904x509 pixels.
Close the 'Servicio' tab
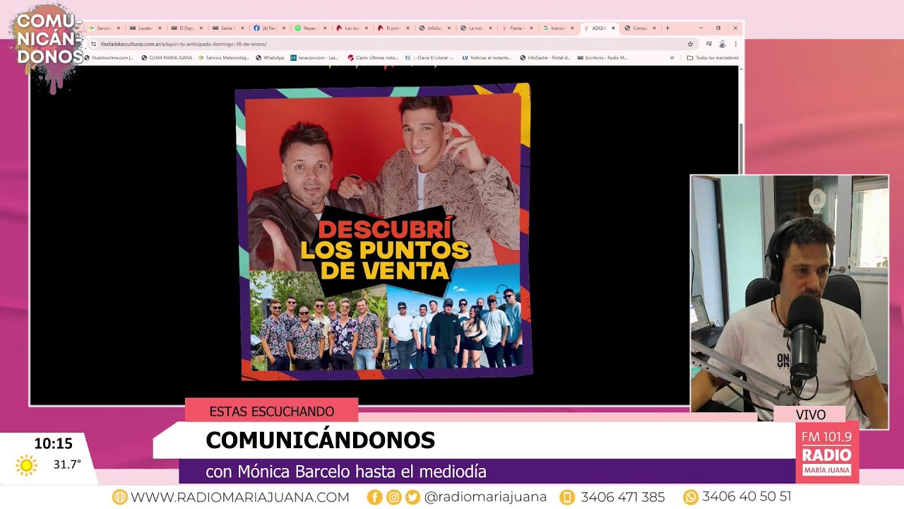118,28
